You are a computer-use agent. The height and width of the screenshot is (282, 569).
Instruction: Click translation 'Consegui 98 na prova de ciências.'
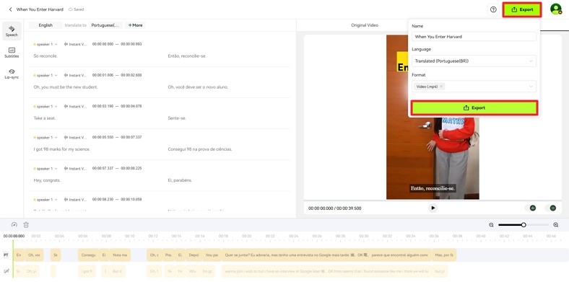click(200, 149)
